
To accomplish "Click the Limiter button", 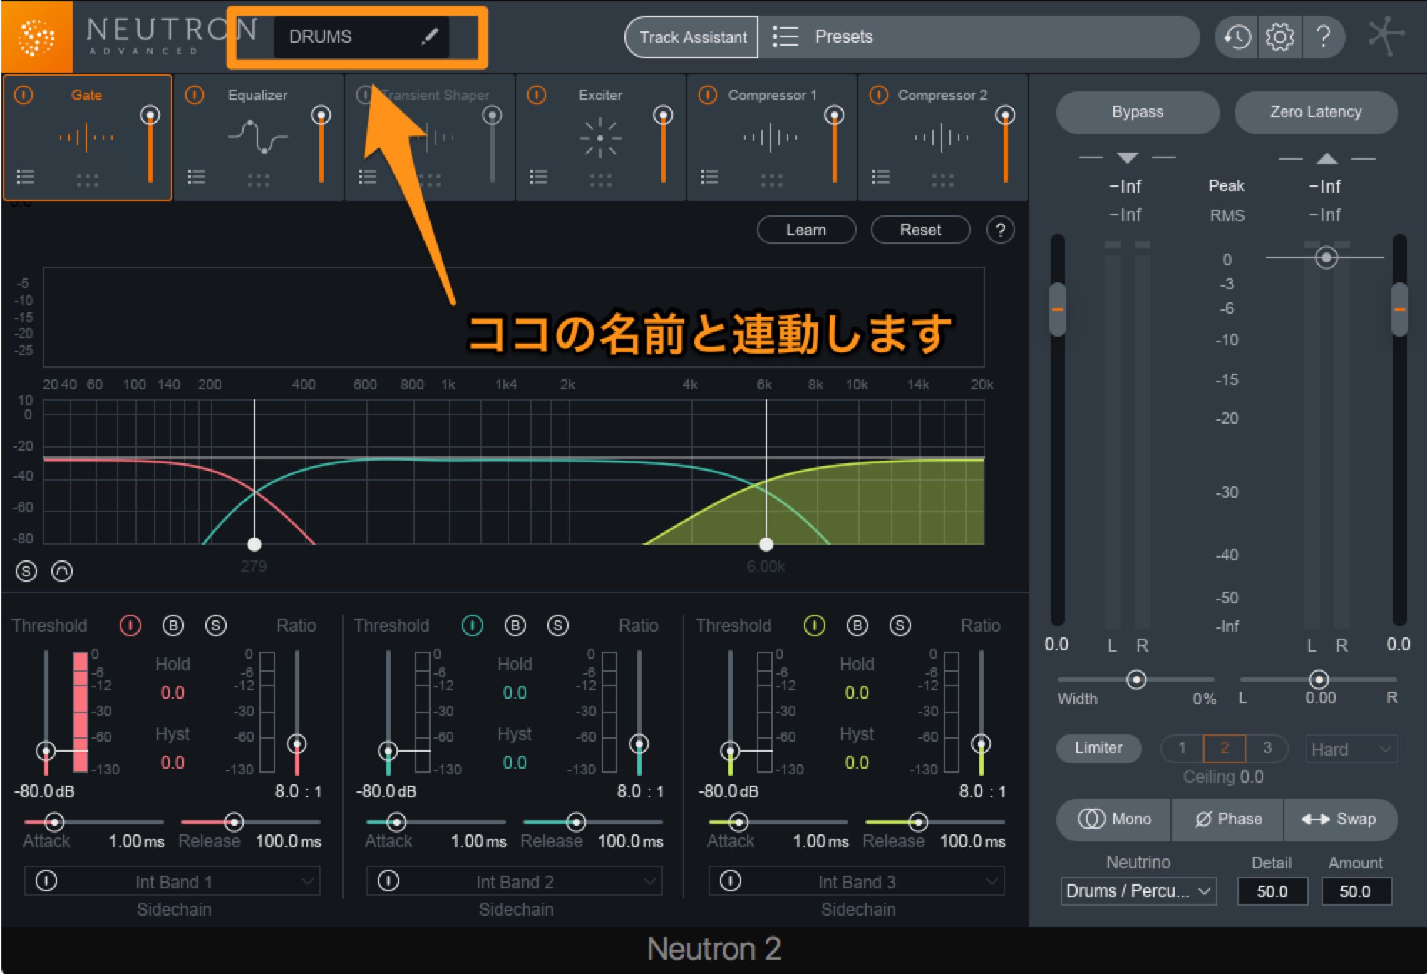I will coord(1098,748).
